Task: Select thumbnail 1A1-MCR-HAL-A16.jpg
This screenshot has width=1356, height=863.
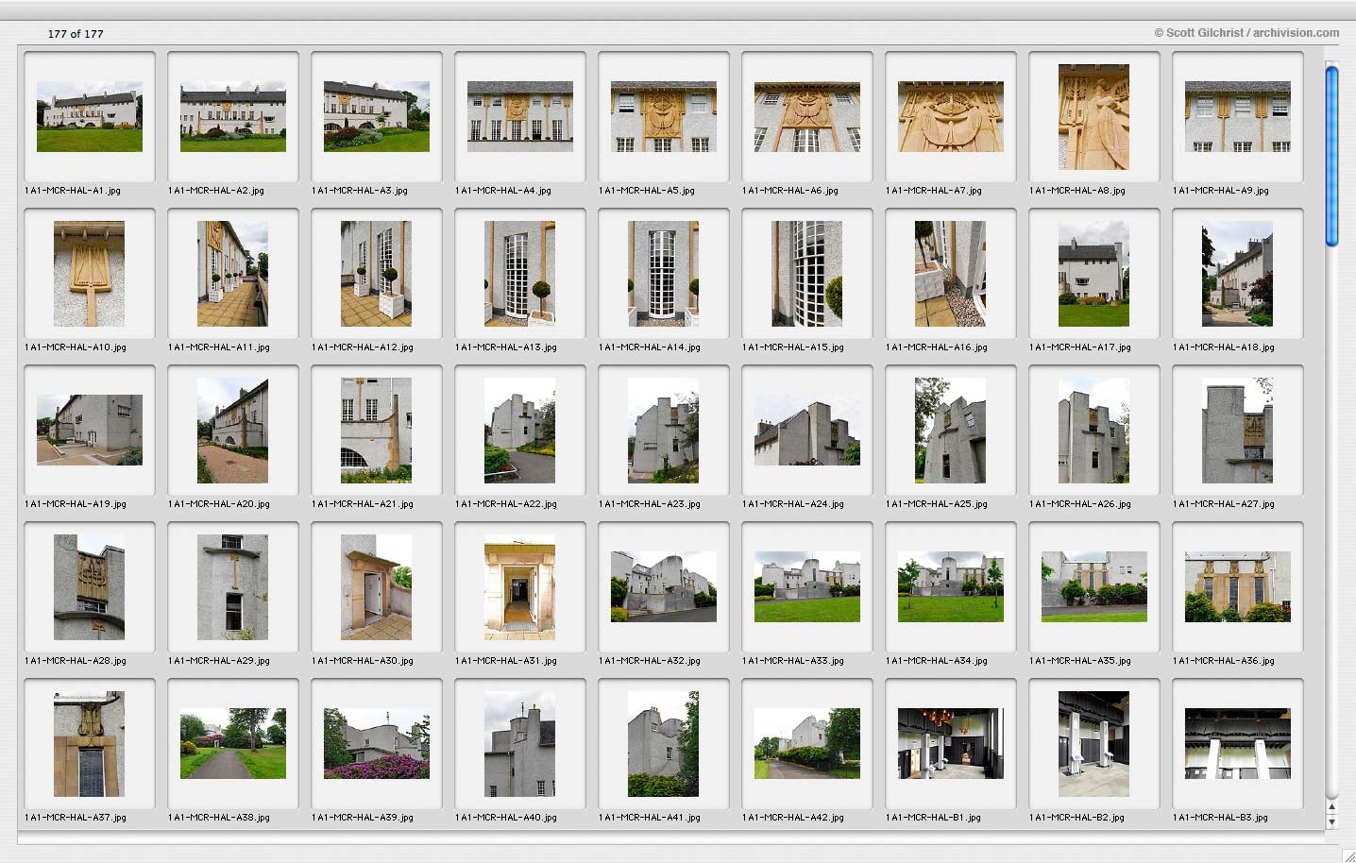Action: (951, 274)
